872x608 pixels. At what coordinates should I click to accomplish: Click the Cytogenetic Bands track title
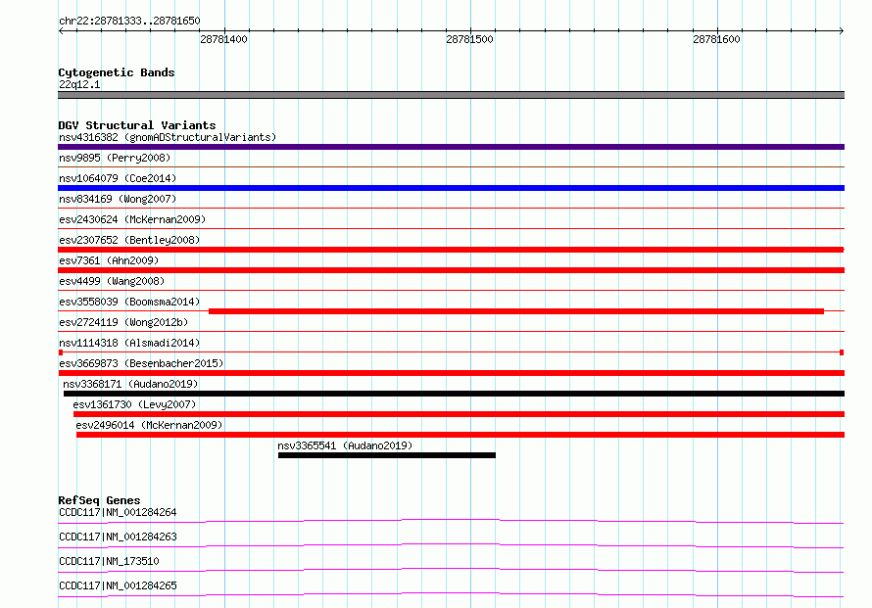[x=117, y=72]
